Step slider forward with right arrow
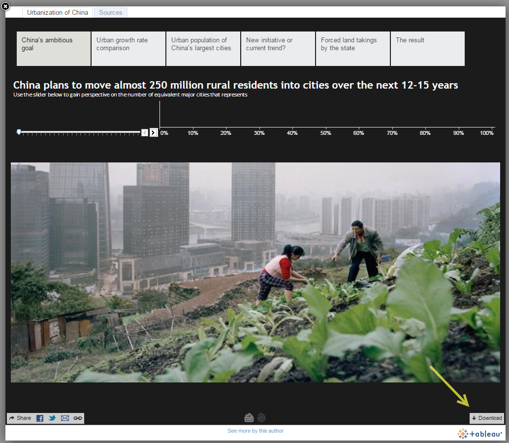509x443 pixels. (x=154, y=132)
